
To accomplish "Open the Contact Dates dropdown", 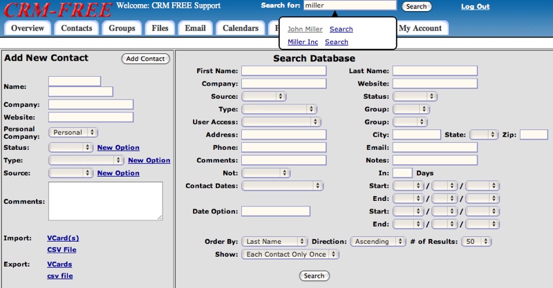I will point(283,186).
